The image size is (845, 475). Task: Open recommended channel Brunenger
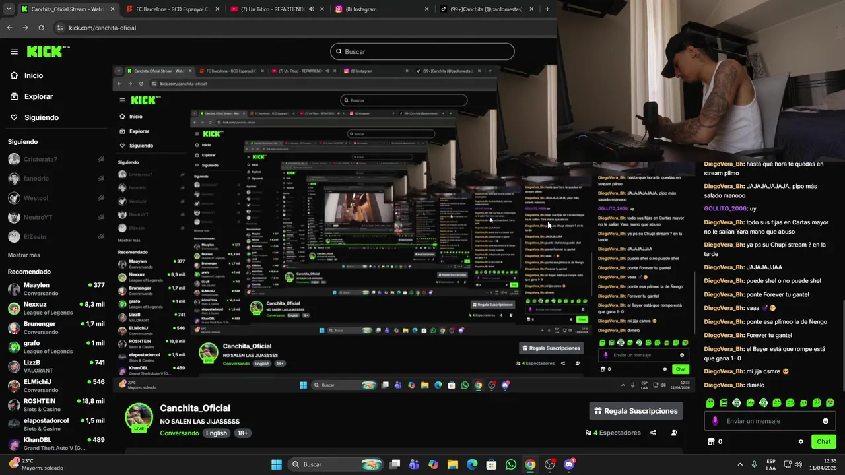[56, 328]
